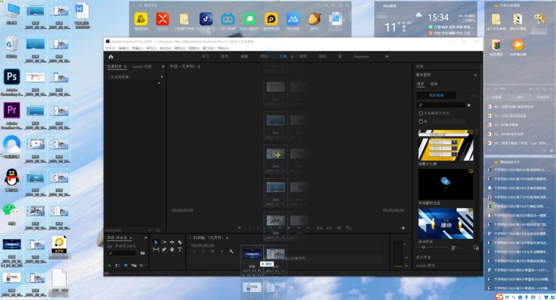Click the Home icon in Premiere
Image resolution: width=556 pixels, height=300 pixels.
(x=110, y=56)
